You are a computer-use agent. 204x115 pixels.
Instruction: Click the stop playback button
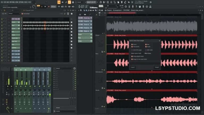coord(45,6)
